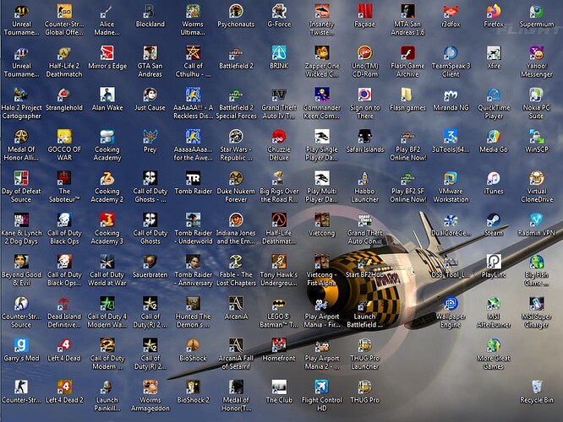The width and height of the screenshot is (563, 422).
Task: Open the Psychonauts shortcut
Action: click(x=236, y=17)
